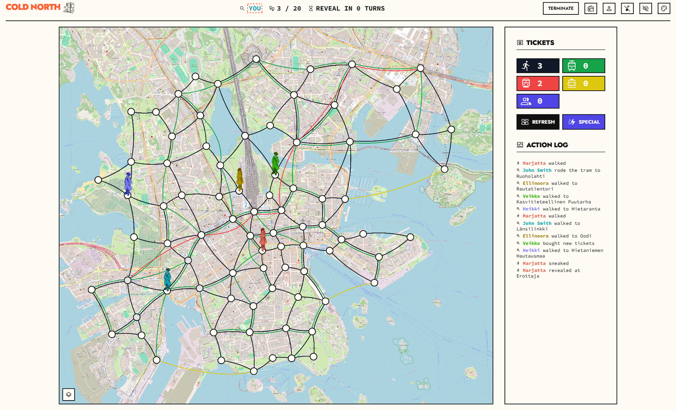Click the green Veikko figure
Viewport: 676px width, 410px height.
[x=275, y=163]
